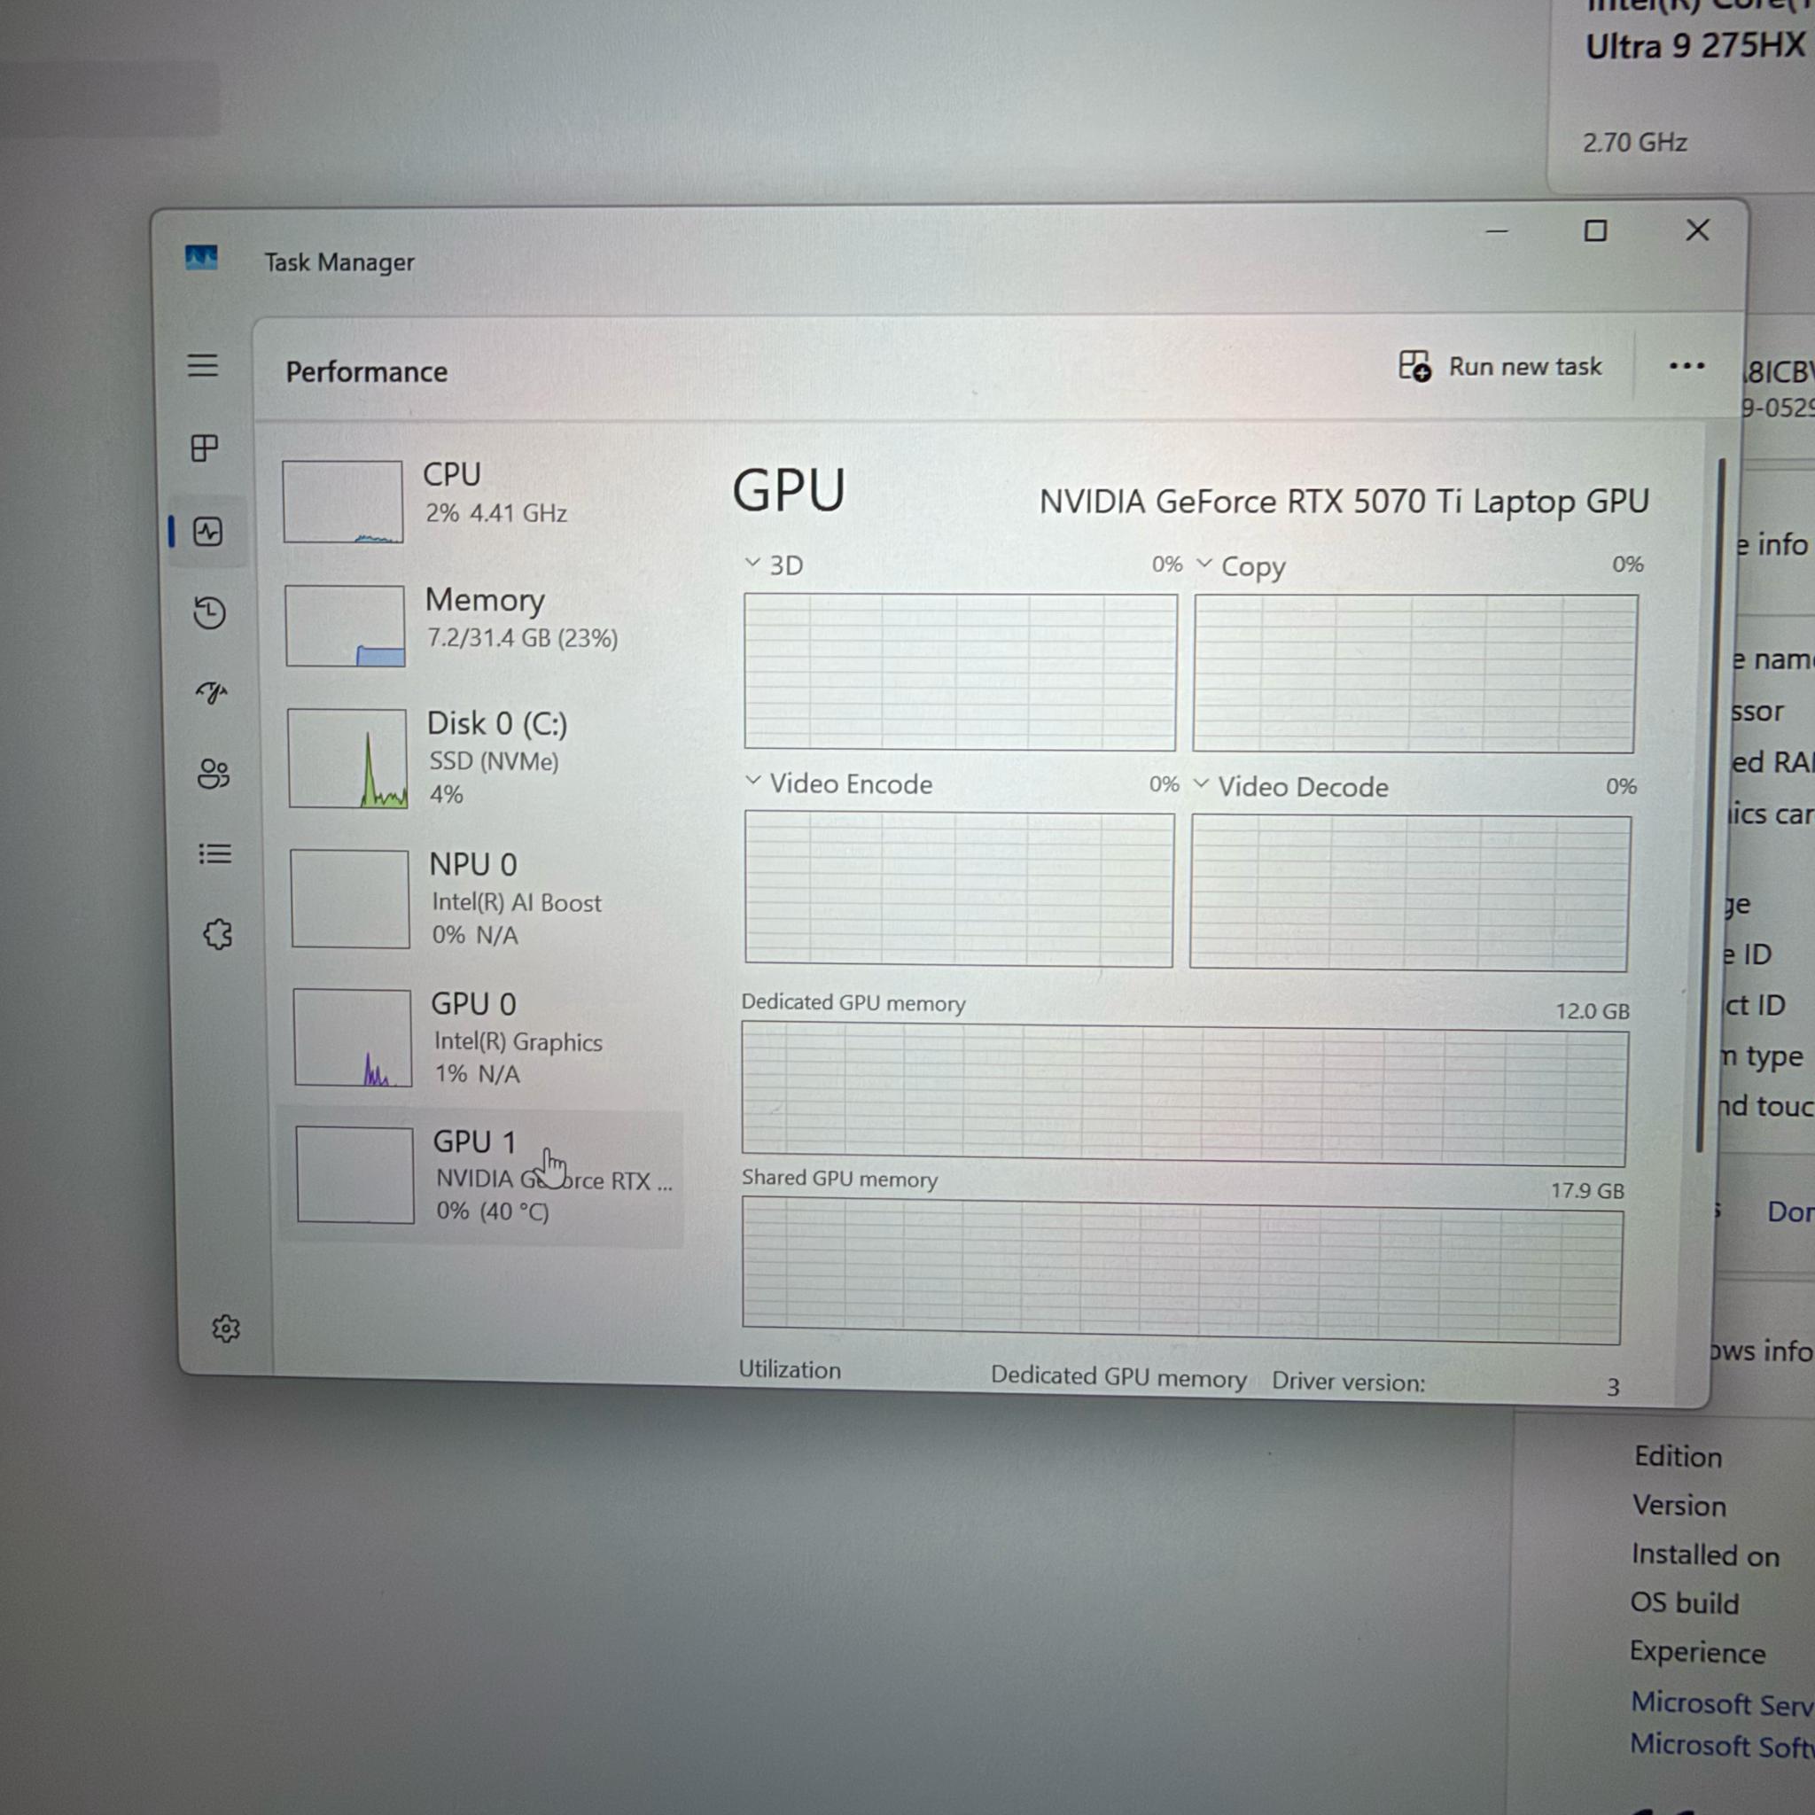Click the Disk 0 mini graph thumbnail
The width and height of the screenshot is (1815, 1815).
pos(347,757)
